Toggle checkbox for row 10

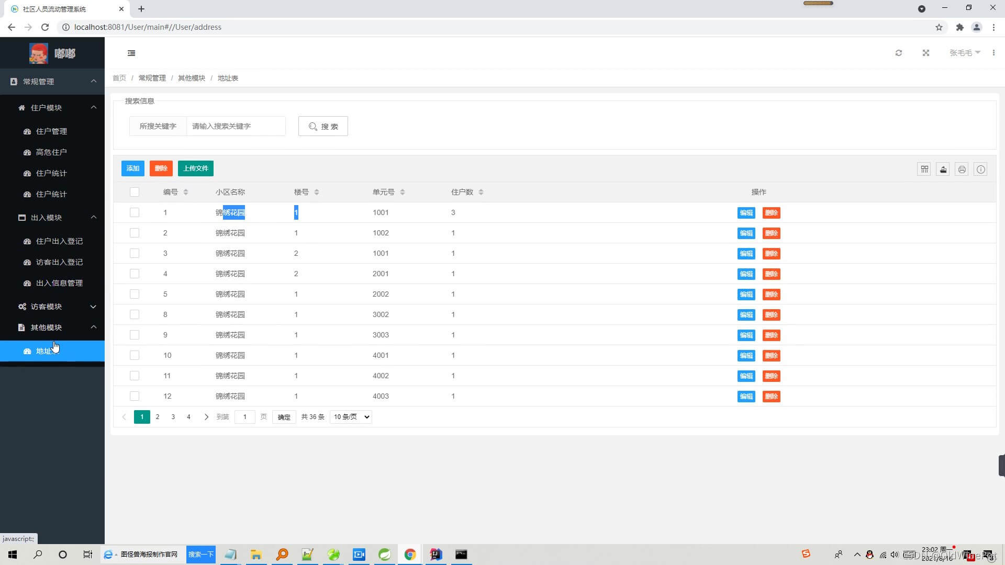135,355
